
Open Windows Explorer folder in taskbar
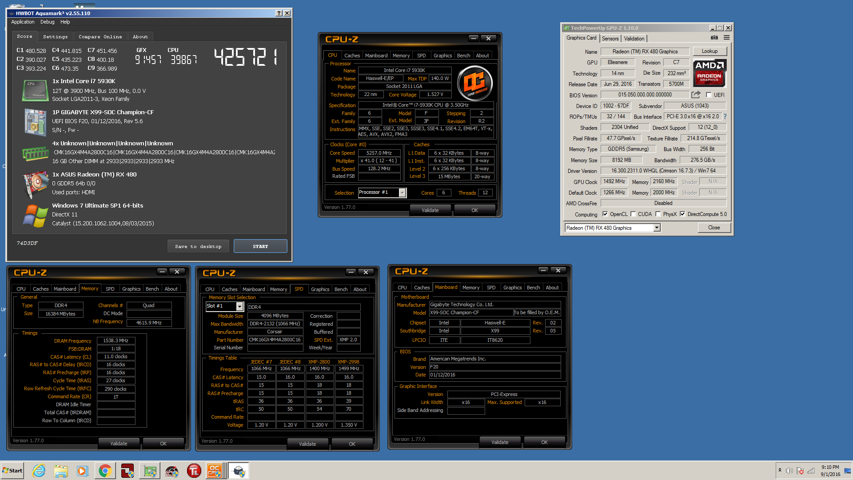pyautogui.click(x=61, y=471)
